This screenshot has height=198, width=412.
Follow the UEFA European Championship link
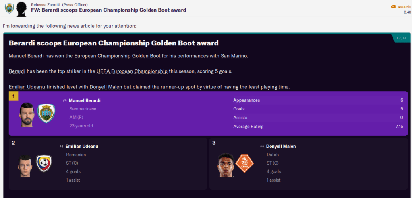(x=132, y=71)
